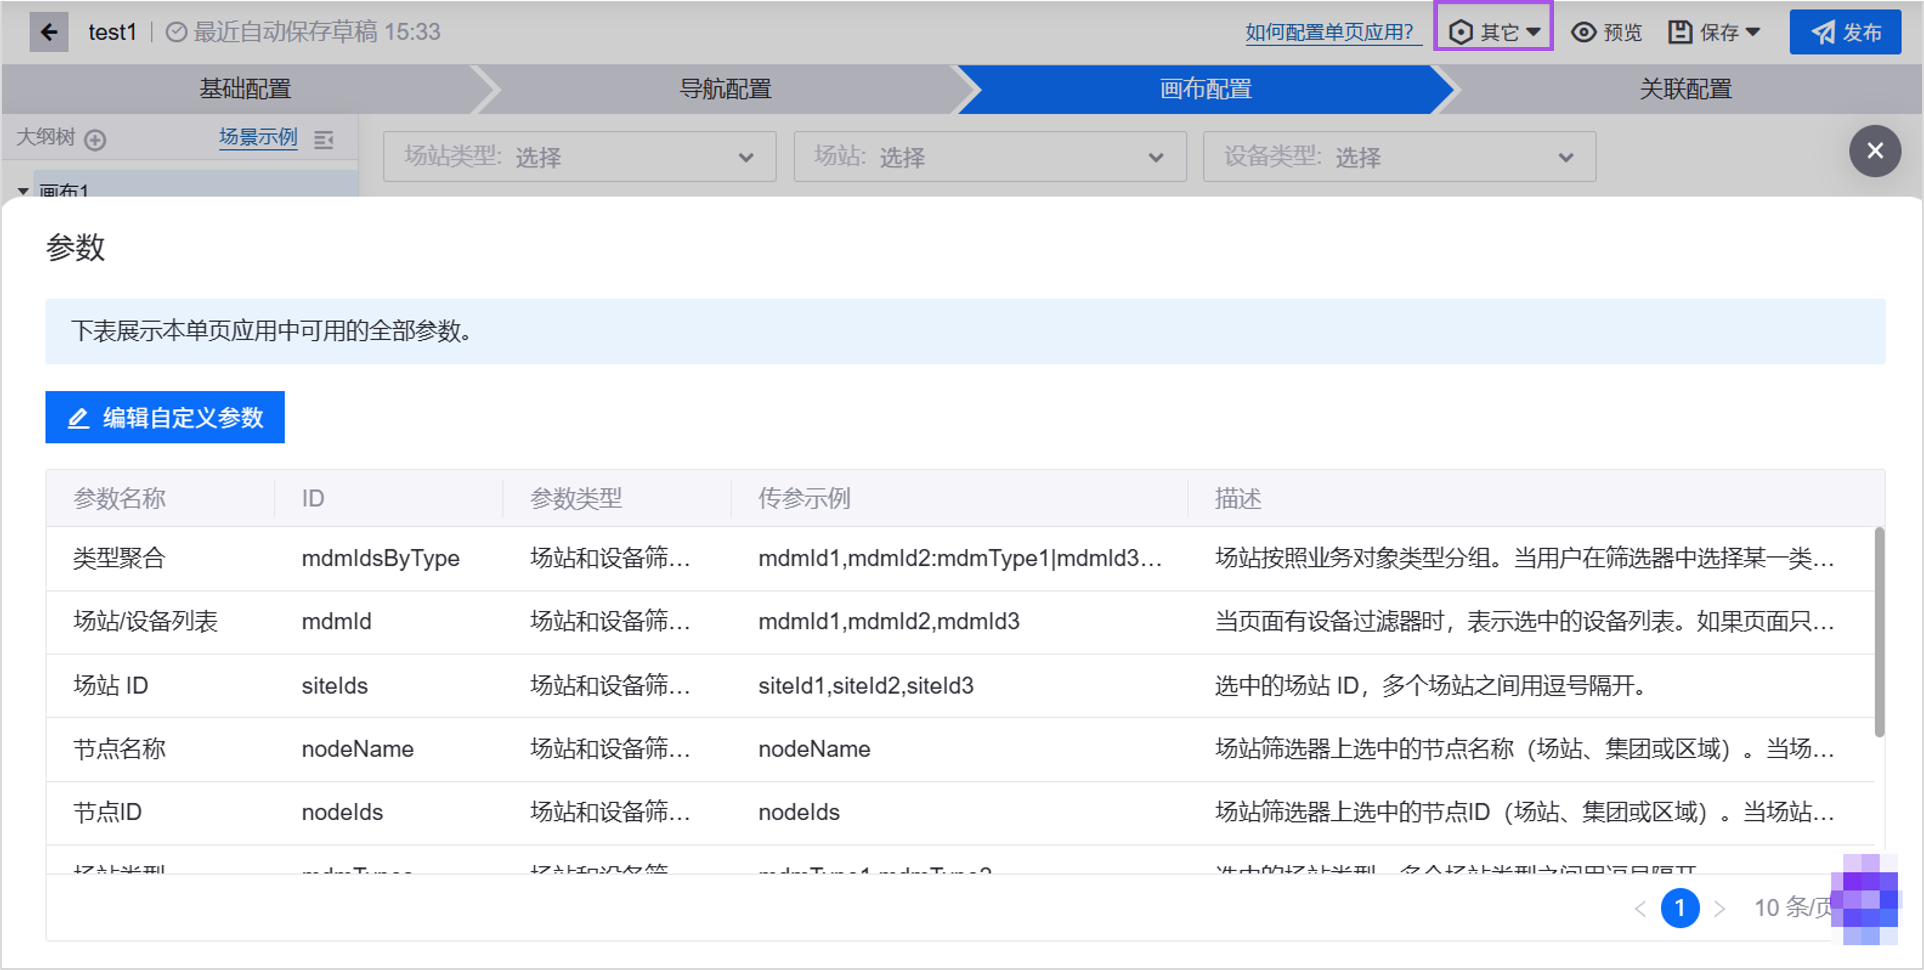The width and height of the screenshot is (1924, 970).
Task: Click the ID column header
Action: tap(313, 498)
